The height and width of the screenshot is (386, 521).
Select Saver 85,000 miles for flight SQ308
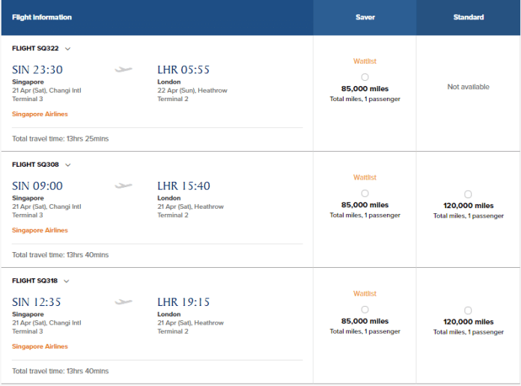365,194
